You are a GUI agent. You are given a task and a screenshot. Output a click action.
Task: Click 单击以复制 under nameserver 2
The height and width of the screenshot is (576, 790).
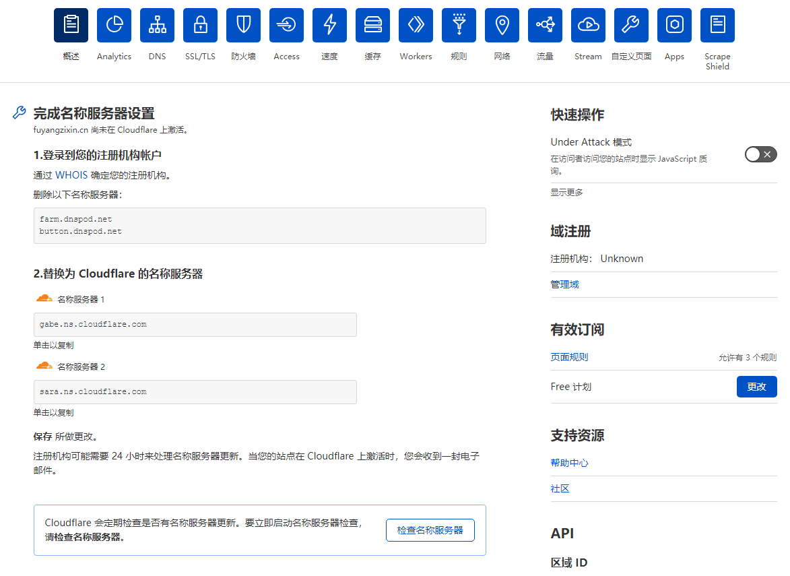pyautogui.click(x=53, y=412)
